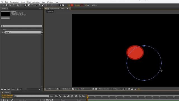Select the Eraser tool
Screen dimensions: 179x101
click(43, 5)
